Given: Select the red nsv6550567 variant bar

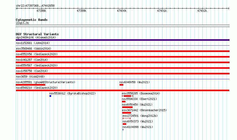Looking at the screenshot, I should [x=122, y=68].
